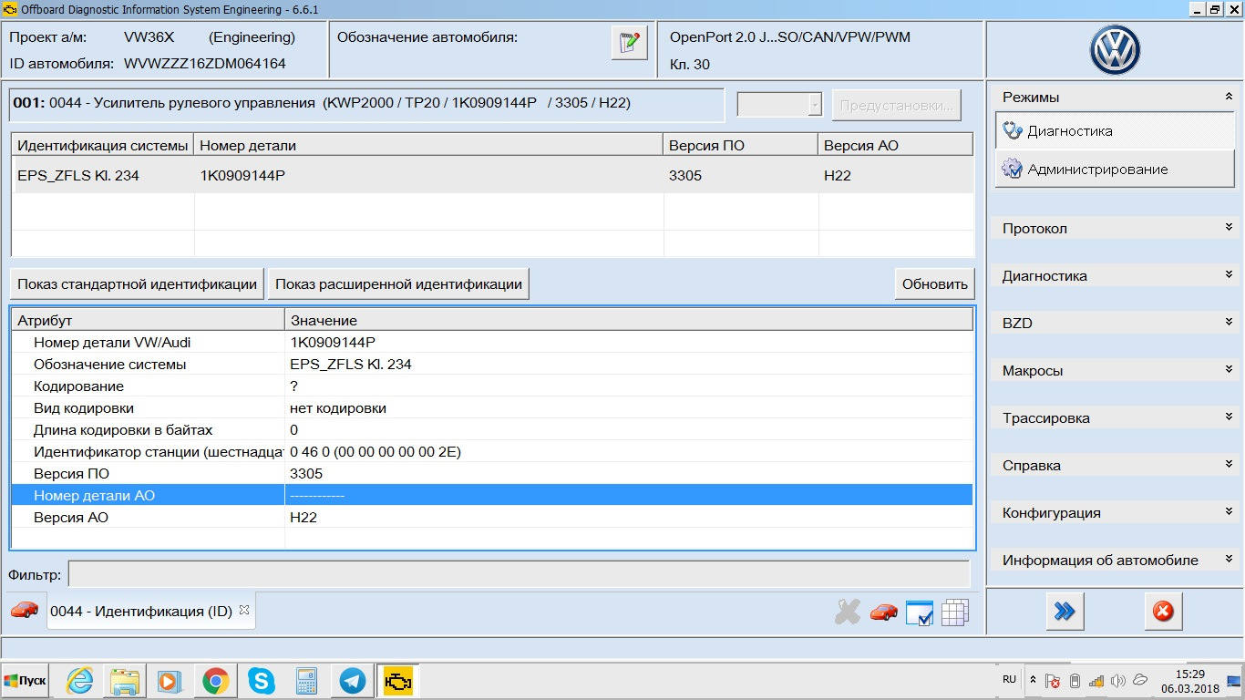Show hidden tray icons arrow
The width and height of the screenshot is (1245, 700).
(1033, 680)
